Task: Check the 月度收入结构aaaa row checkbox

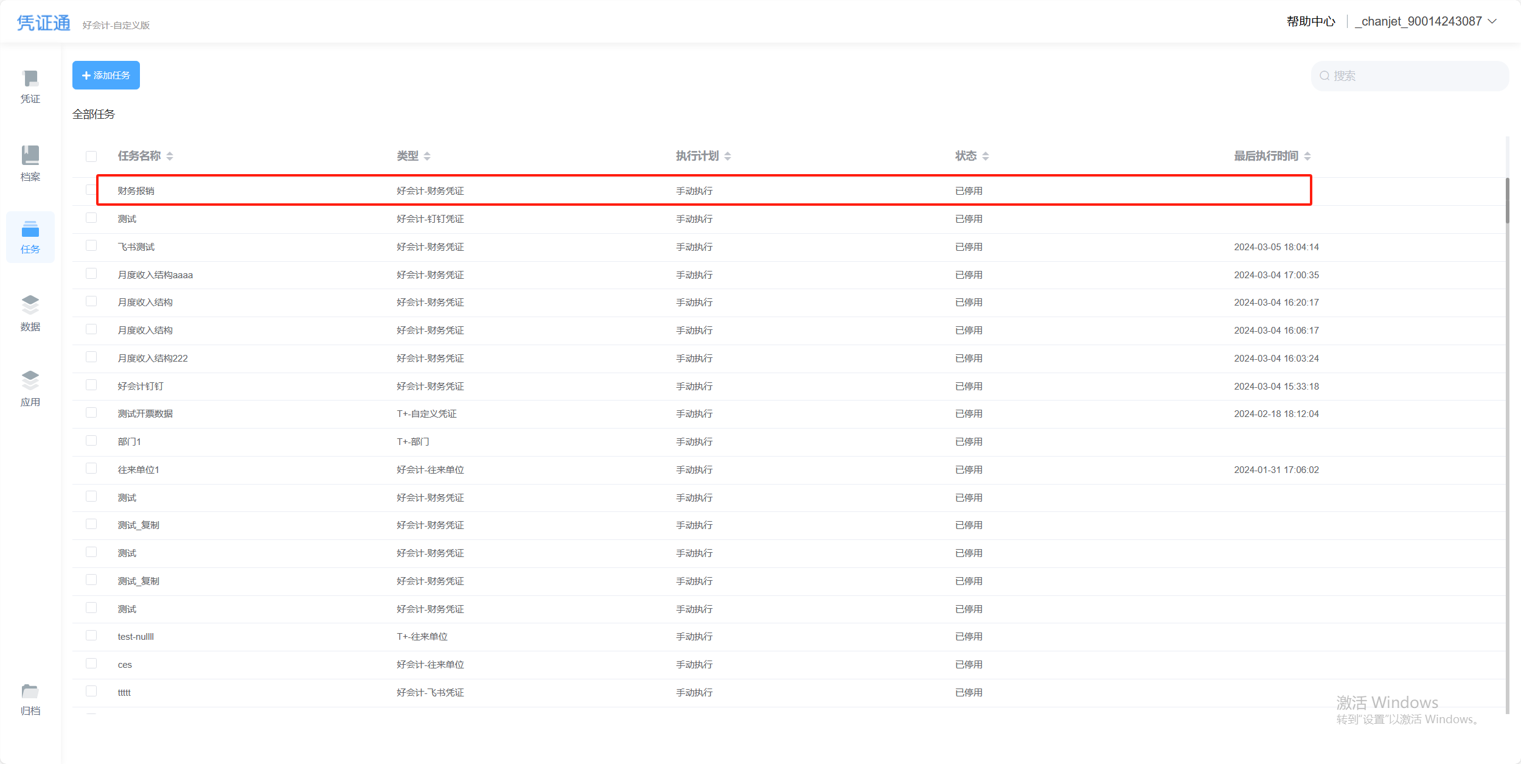Action: coord(91,273)
